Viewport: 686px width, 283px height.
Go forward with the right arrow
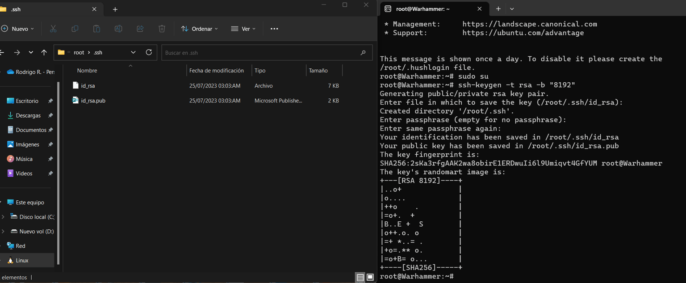tap(17, 52)
